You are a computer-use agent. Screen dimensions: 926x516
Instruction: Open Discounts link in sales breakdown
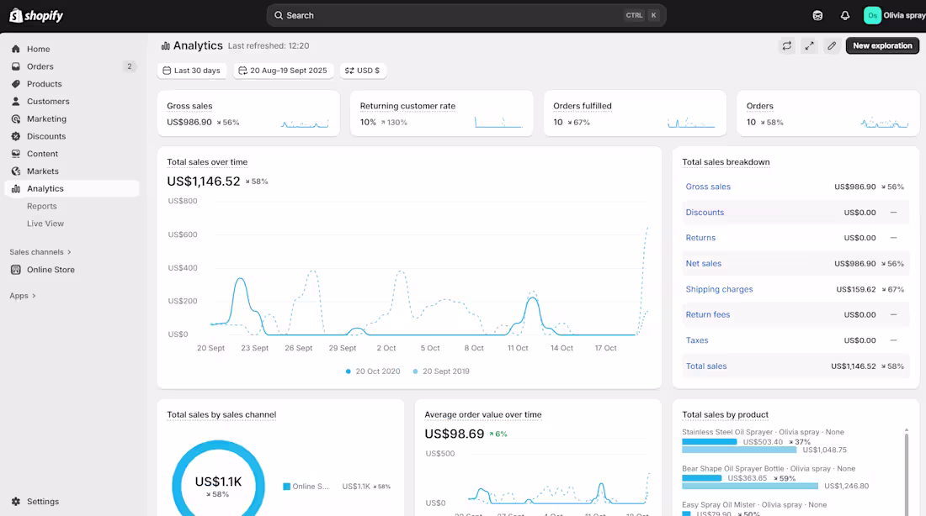point(705,213)
